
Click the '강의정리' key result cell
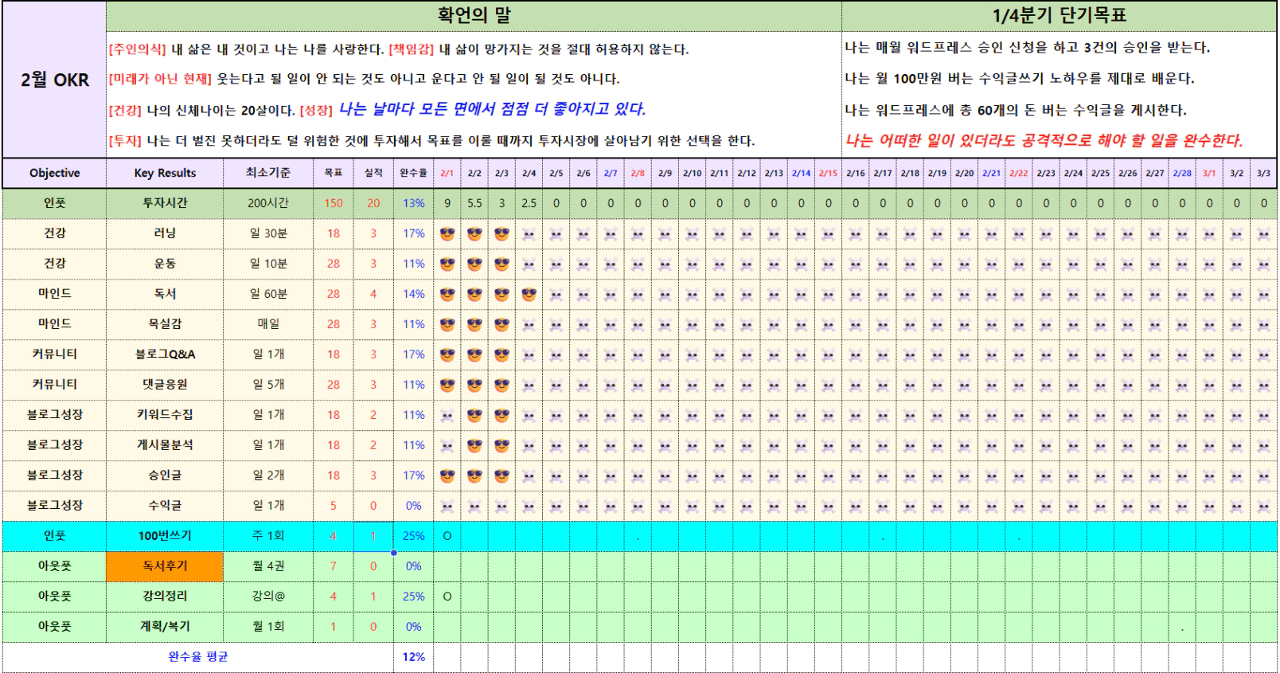[x=165, y=597]
